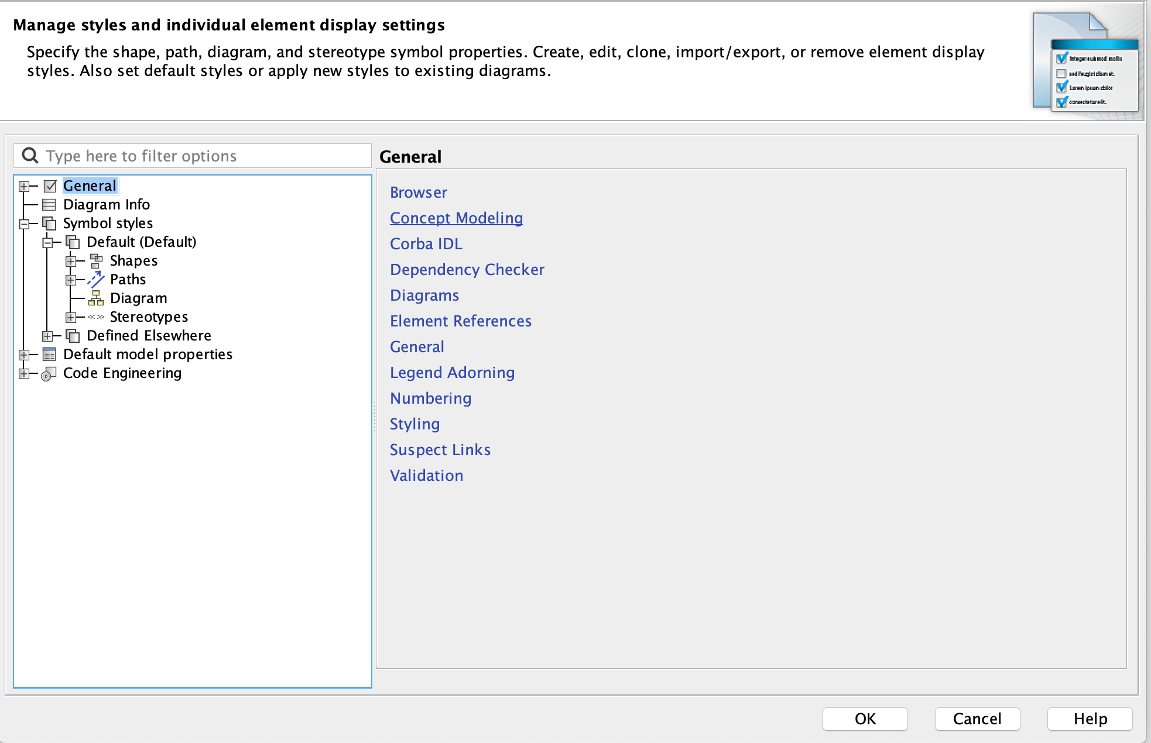Expand the Defined Elsewhere node
Viewport: 1151px width, 743px height.
(x=47, y=336)
